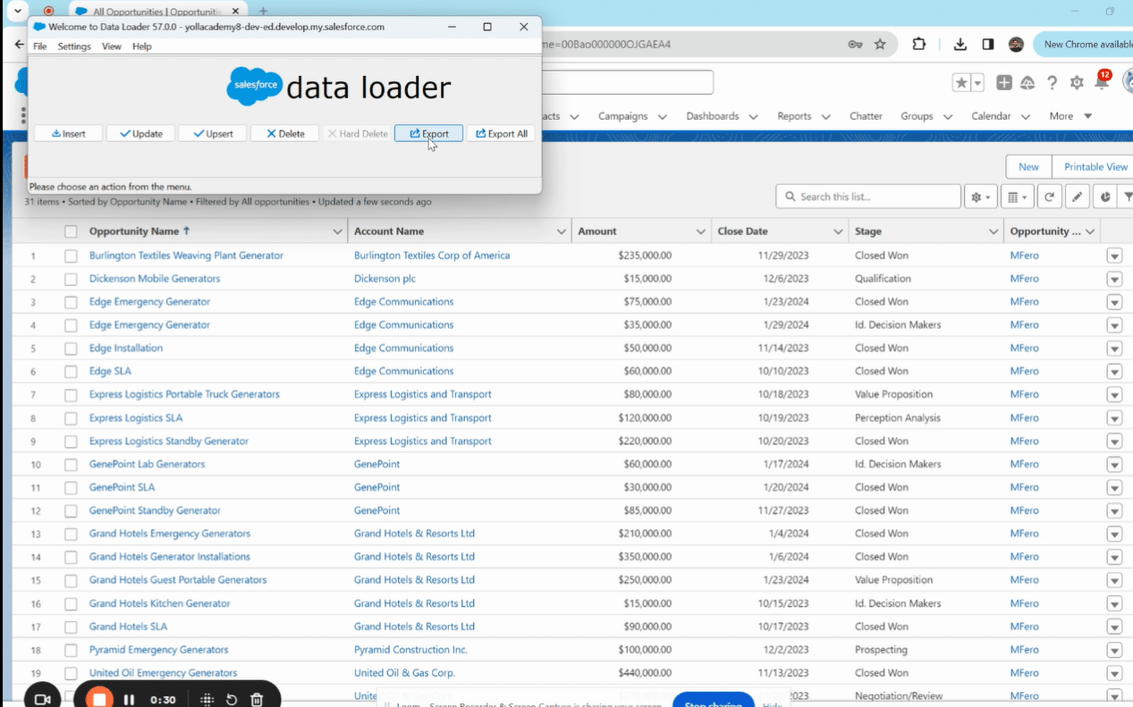Toggle the Chrome side panel icon
Image resolution: width=1133 pixels, height=707 pixels.
(988, 44)
